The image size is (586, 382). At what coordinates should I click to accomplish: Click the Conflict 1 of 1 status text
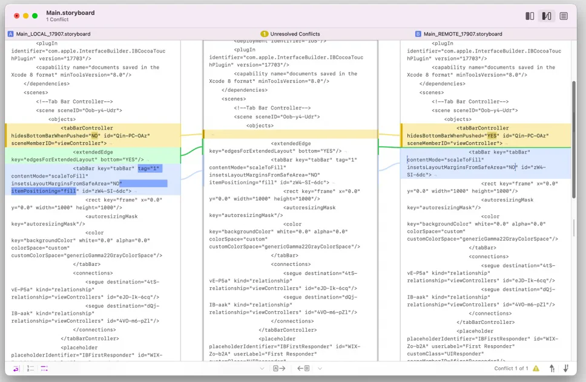tap(511, 369)
